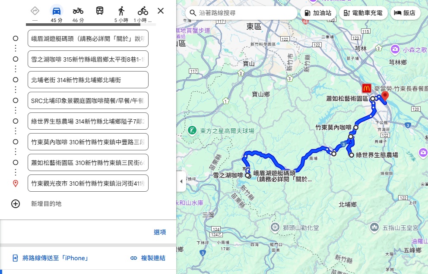The image size is (428, 274).
Task: Collapse the side panel arrow
Action: coord(181,181)
